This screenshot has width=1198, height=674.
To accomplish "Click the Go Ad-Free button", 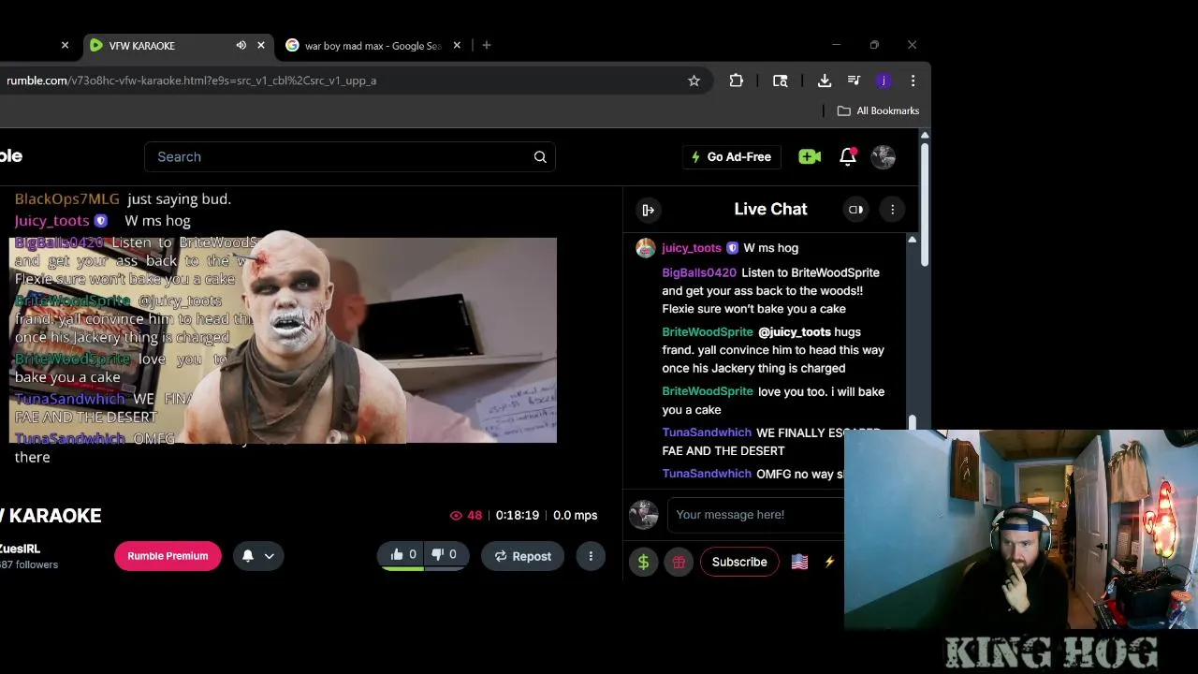I will click(731, 156).
